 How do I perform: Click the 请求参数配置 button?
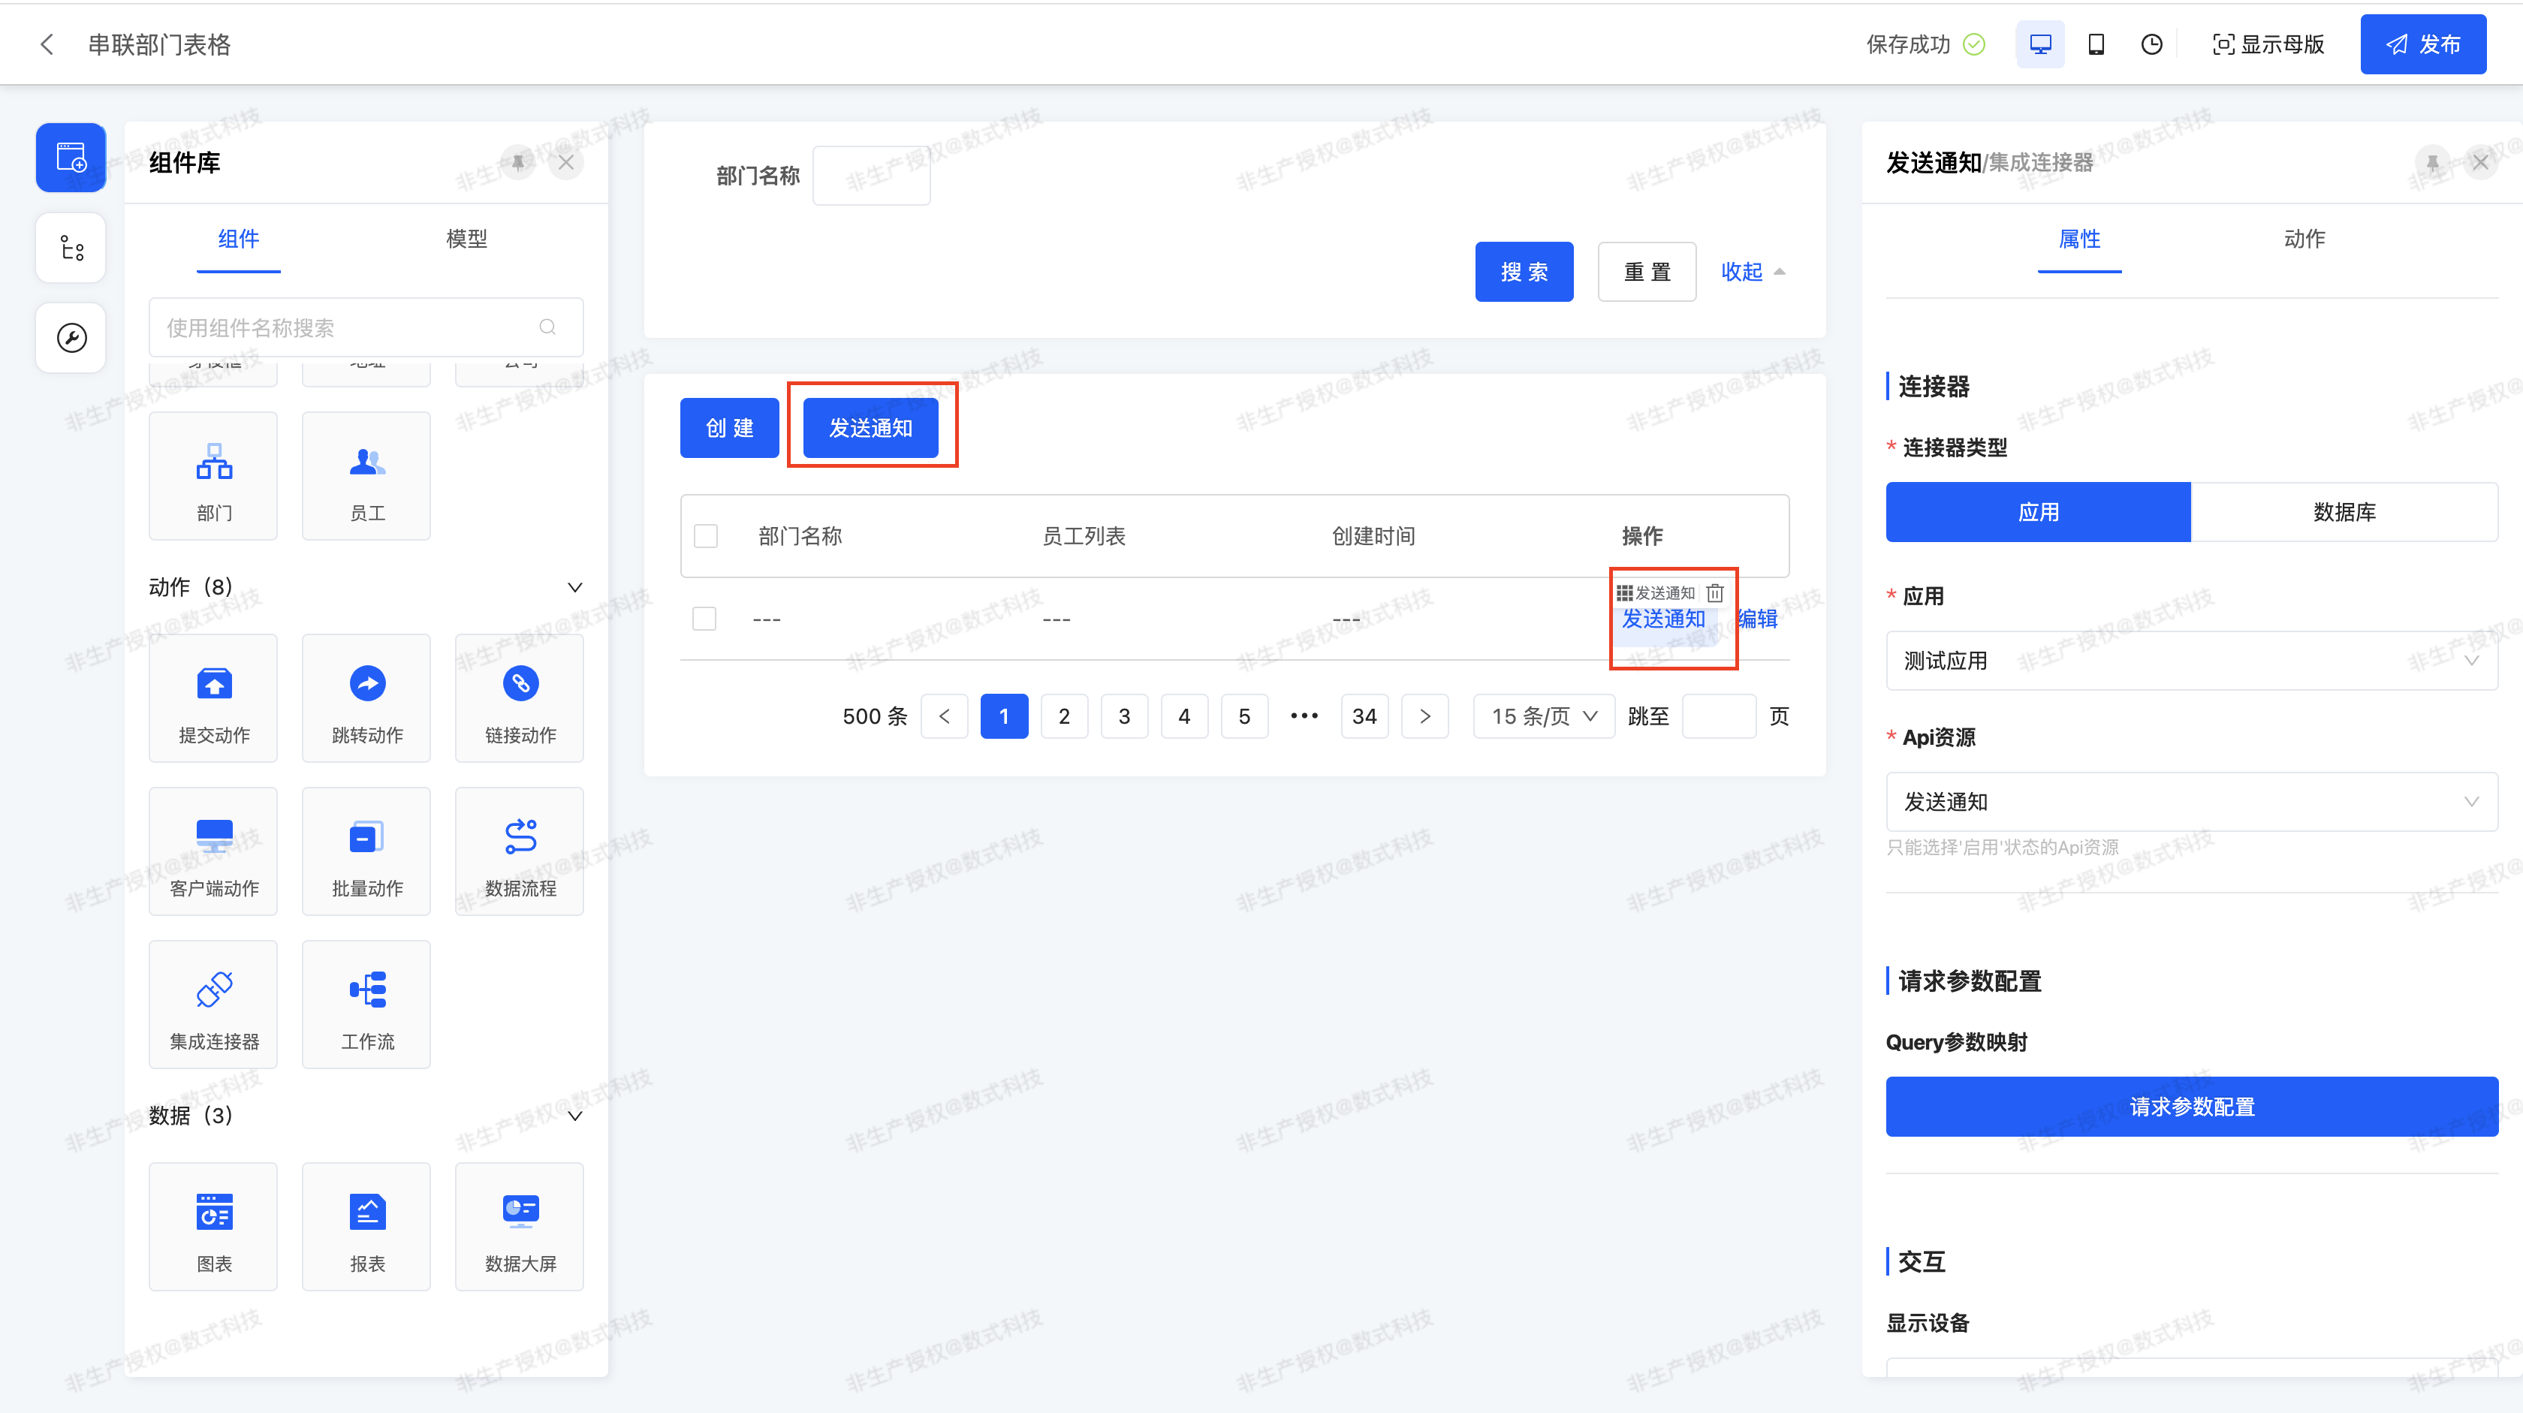tap(2192, 1107)
